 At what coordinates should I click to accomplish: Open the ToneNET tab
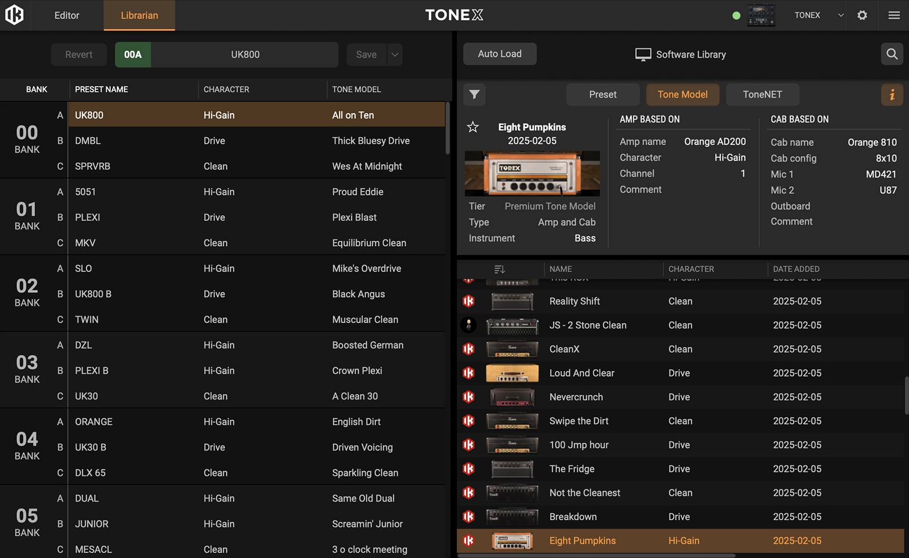coord(762,95)
